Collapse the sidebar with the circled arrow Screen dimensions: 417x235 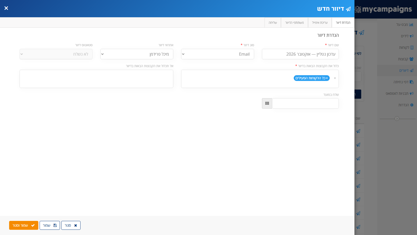pyautogui.click(x=397, y=119)
